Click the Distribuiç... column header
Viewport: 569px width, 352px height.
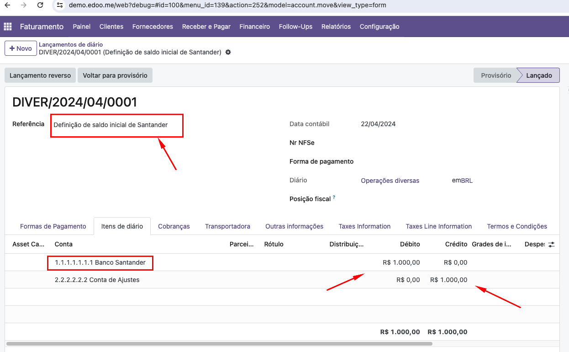(x=347, y=244)
